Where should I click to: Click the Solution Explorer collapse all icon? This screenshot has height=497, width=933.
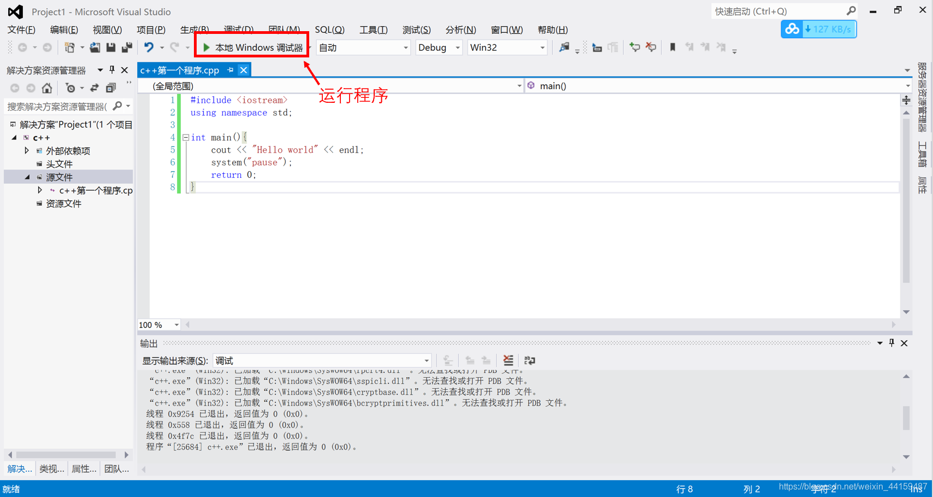(111, 87)
